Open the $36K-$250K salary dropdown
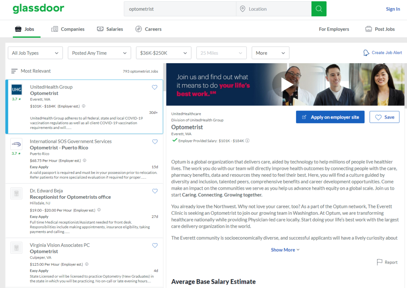Image resolution: width=407 pixels, height=288 pixels. coord(163,53)
